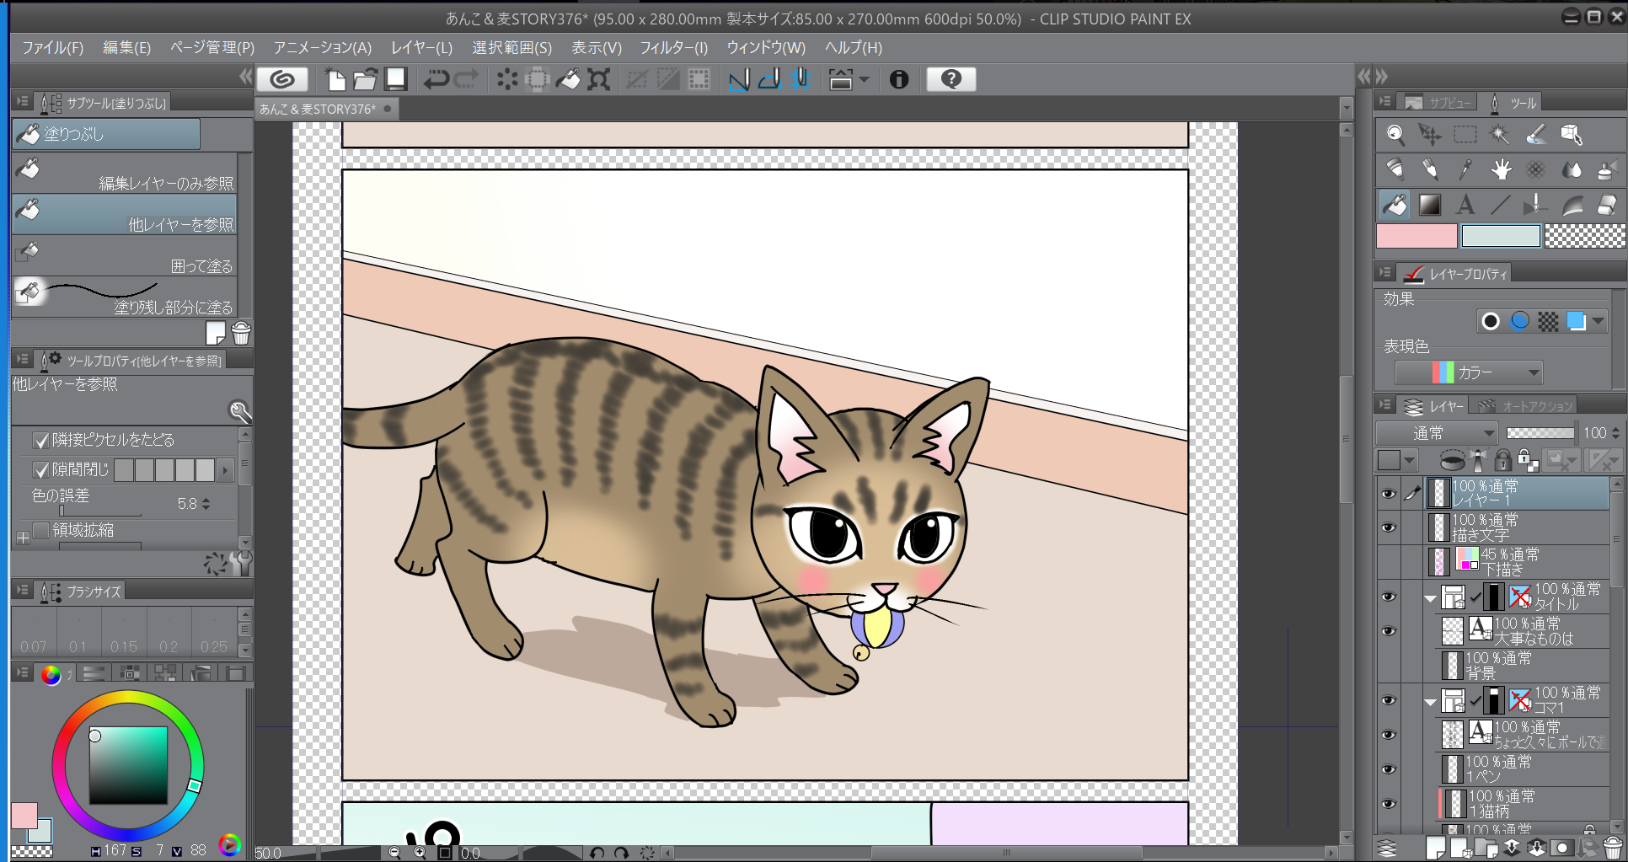Open the 編集(E) menu
Image resolution: width=1628 pixels, height=862 pixels.
126,47
